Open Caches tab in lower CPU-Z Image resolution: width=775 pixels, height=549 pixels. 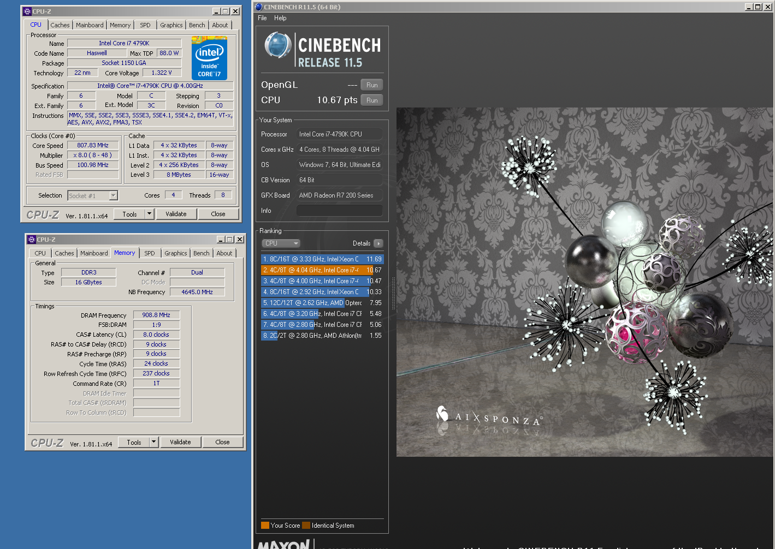pyautogui.click(x=64, y=253)
